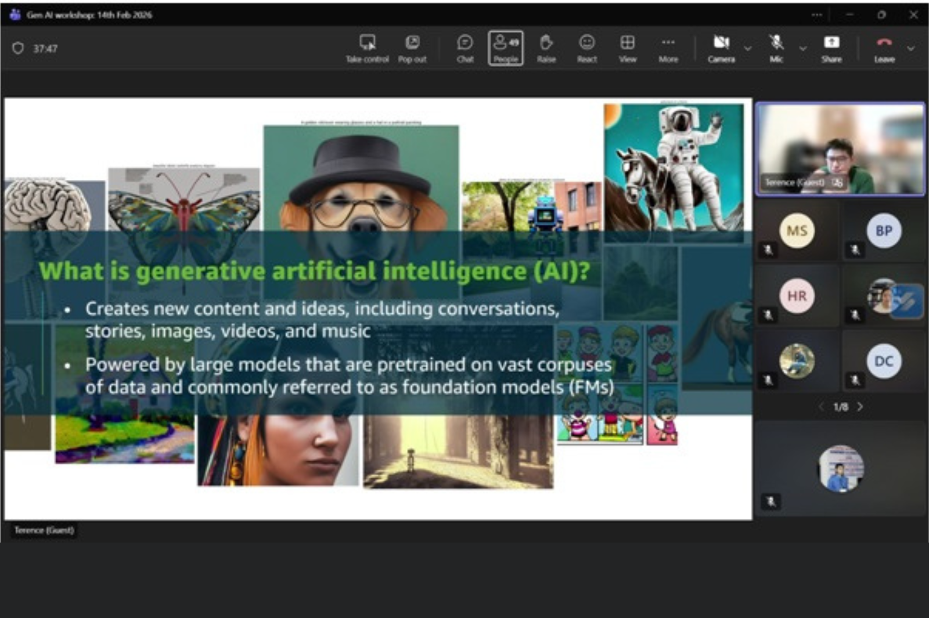Raise your hand in the meeting

tap(546, 43)
